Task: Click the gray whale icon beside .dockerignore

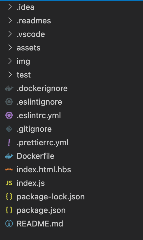Action: [x=9, y=88]
